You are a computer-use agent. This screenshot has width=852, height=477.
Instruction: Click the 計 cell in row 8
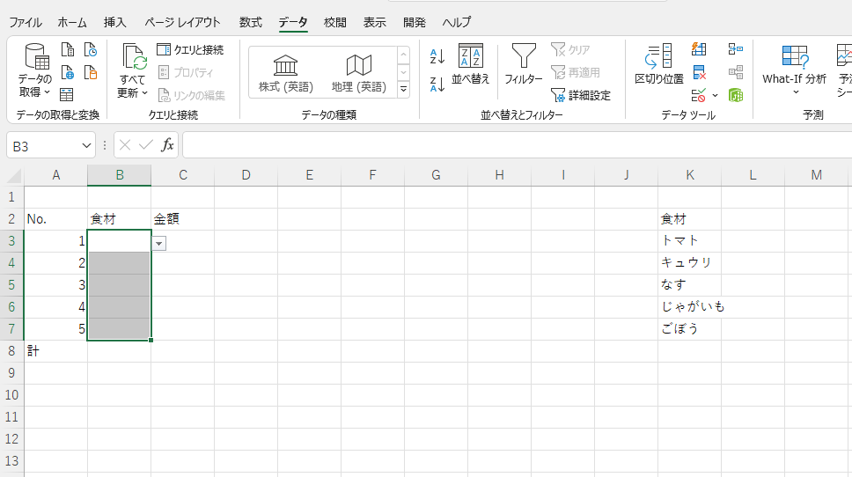56,351
